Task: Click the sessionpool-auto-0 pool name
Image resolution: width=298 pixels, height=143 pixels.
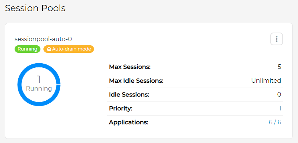Action: (x=43, y=39)
